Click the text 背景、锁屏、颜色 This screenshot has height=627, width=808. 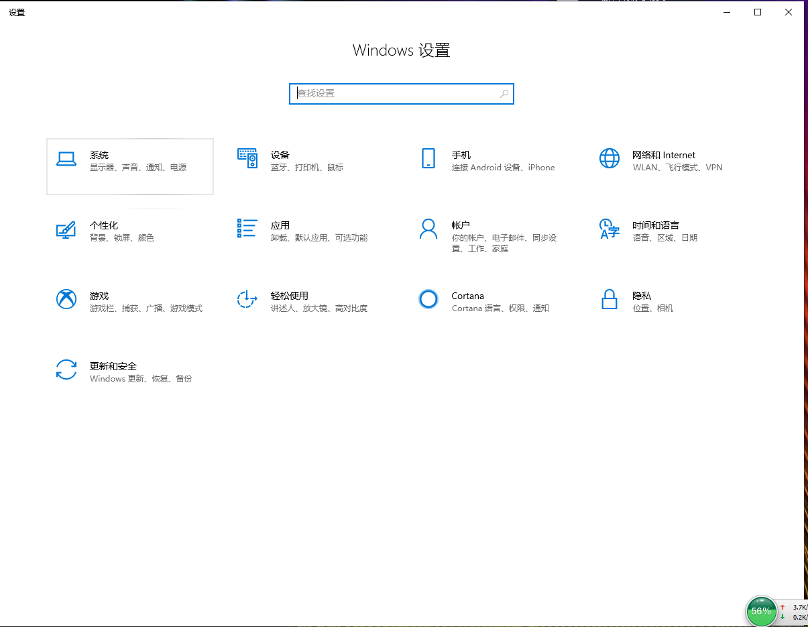(122, 238)
